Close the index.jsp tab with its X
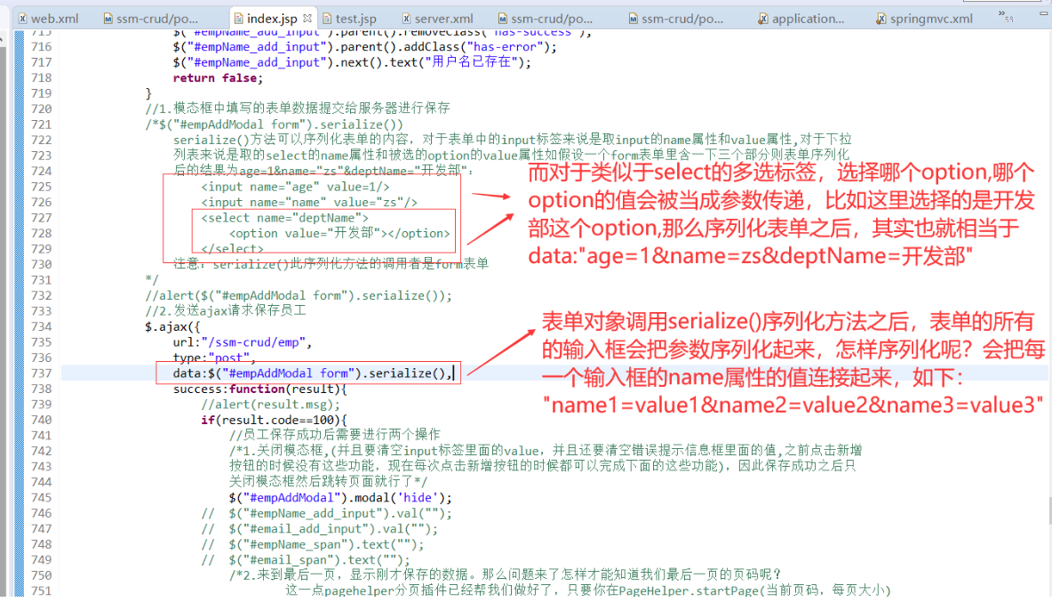Viewport: 1052px width, 602px height. [307, 18]
